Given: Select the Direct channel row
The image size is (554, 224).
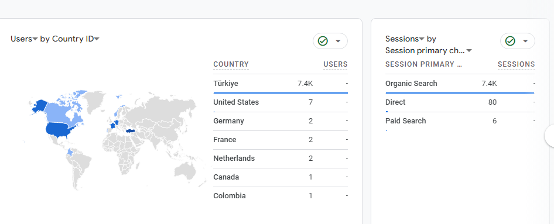Looking at the screenshot, I should tap(460, 102).
